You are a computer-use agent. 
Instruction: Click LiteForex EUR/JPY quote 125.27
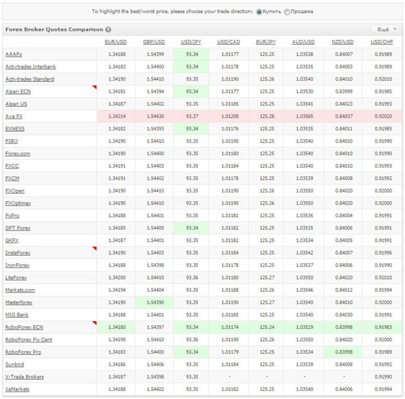[x=267, y=278]
